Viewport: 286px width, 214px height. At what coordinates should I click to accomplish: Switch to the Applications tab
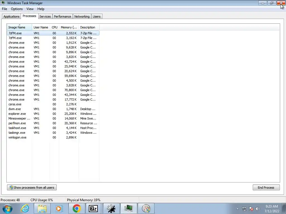(x=11, y=16)
